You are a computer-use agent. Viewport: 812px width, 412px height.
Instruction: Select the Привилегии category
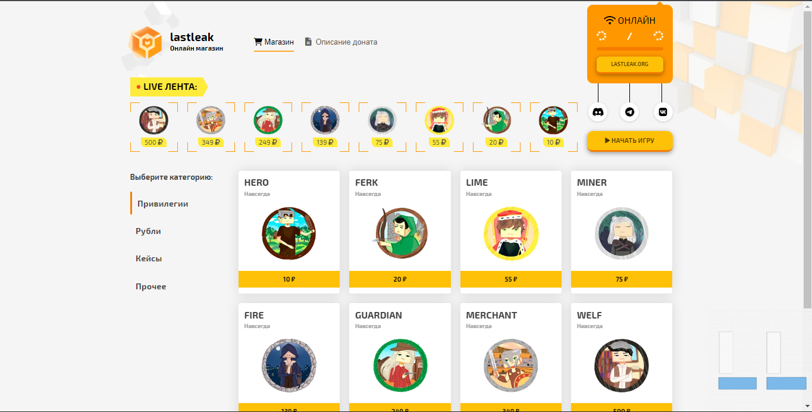(x=163, y=204)
